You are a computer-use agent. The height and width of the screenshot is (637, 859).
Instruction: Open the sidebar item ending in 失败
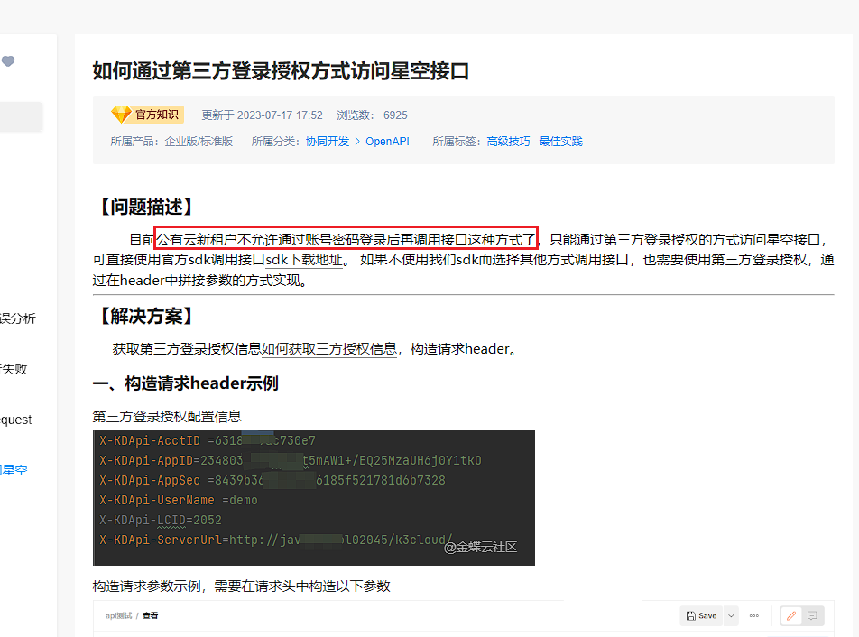click(14, 369)
